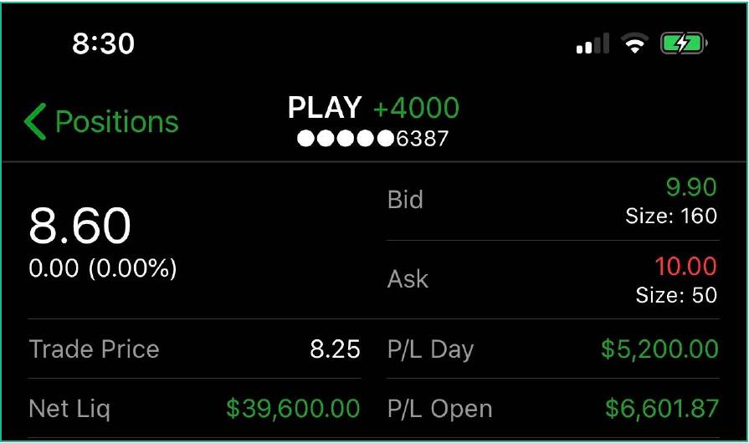This screenshot has height=443, width=749.
Task: Select the Net Liq row
Action: [x=194, y=409]
